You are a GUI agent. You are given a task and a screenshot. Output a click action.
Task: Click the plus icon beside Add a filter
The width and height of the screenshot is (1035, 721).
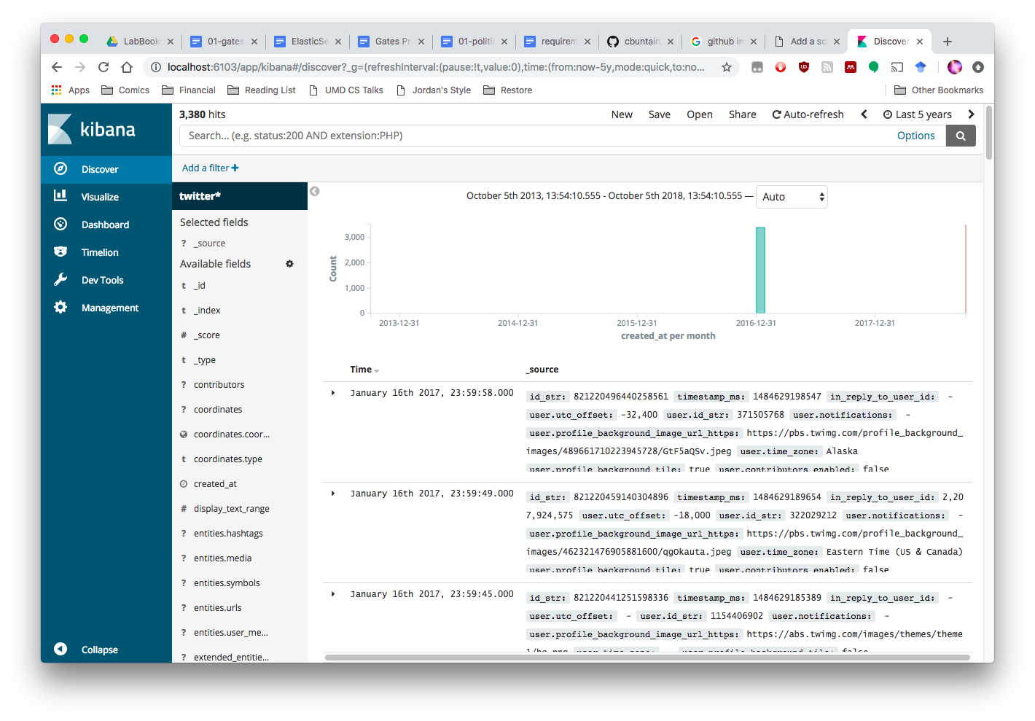(x=235, y=168)
